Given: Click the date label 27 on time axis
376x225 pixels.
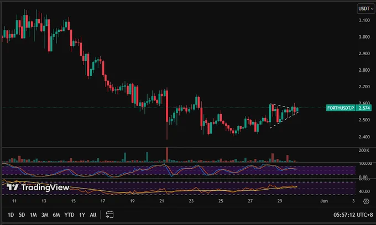Looking at the screenshot, I should point(250,201).
